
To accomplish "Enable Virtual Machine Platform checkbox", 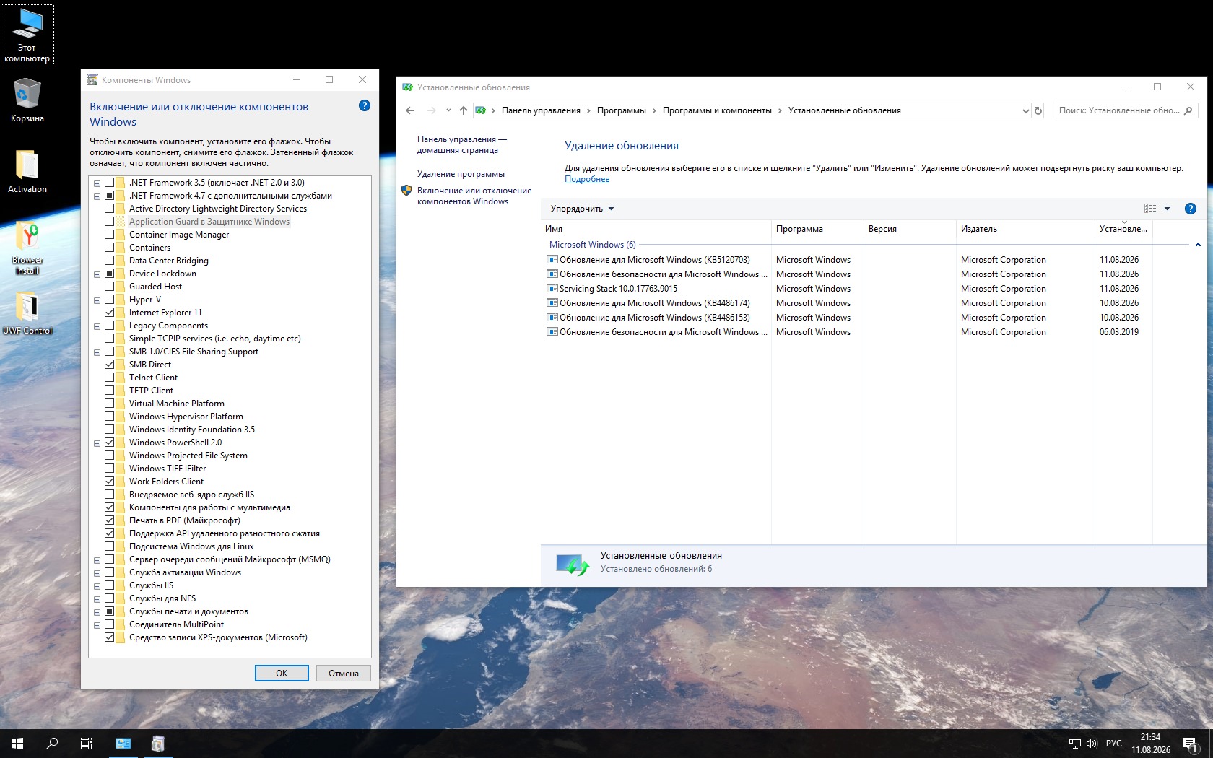I will [110, 404].
